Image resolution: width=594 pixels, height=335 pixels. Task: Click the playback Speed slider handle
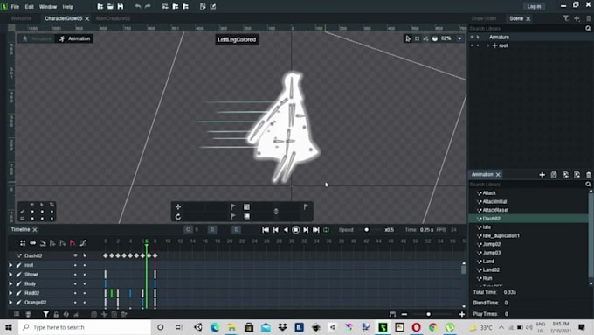point(366,229)
